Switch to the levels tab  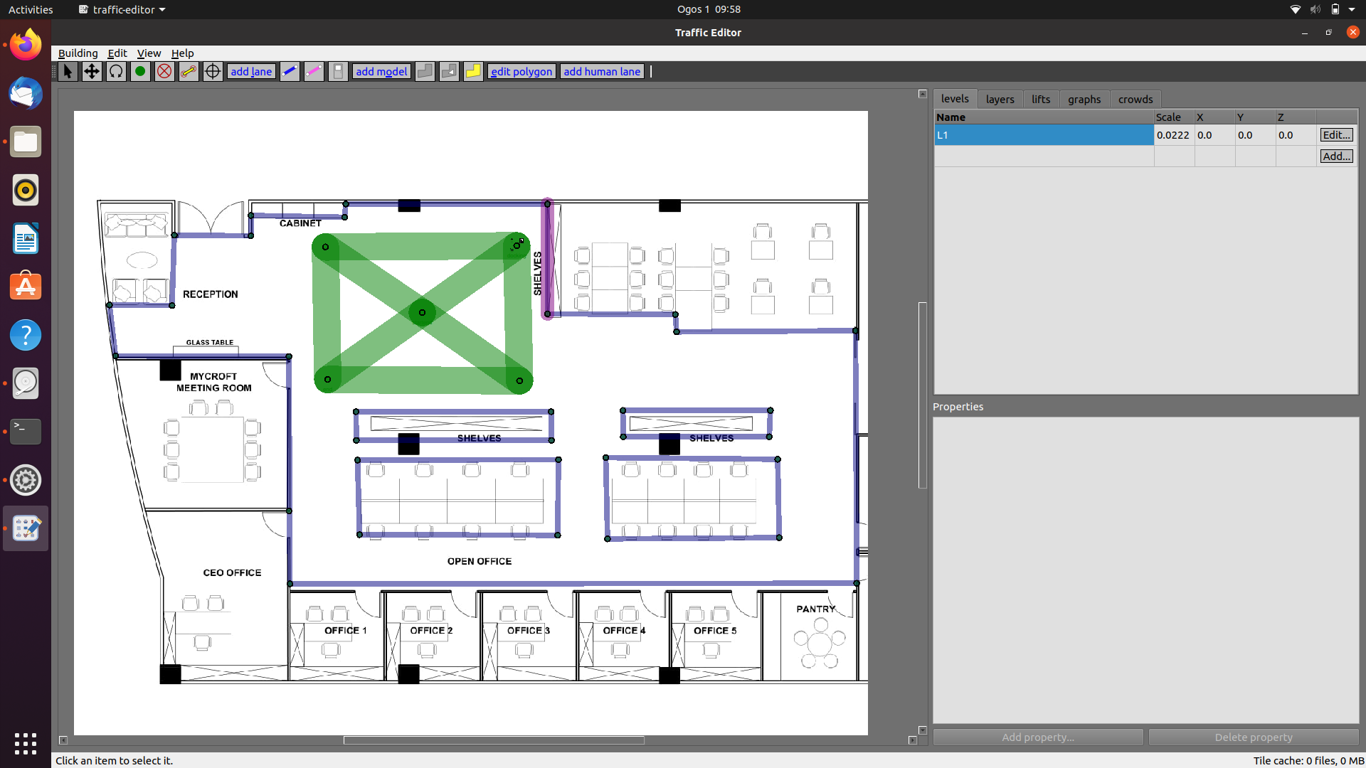click(x=955, y=99)
